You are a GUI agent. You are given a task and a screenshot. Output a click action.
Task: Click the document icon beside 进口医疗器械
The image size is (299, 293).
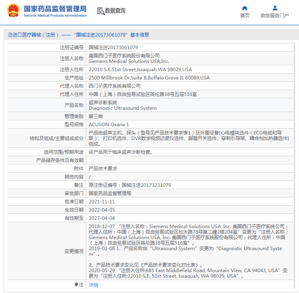(10, 35)
